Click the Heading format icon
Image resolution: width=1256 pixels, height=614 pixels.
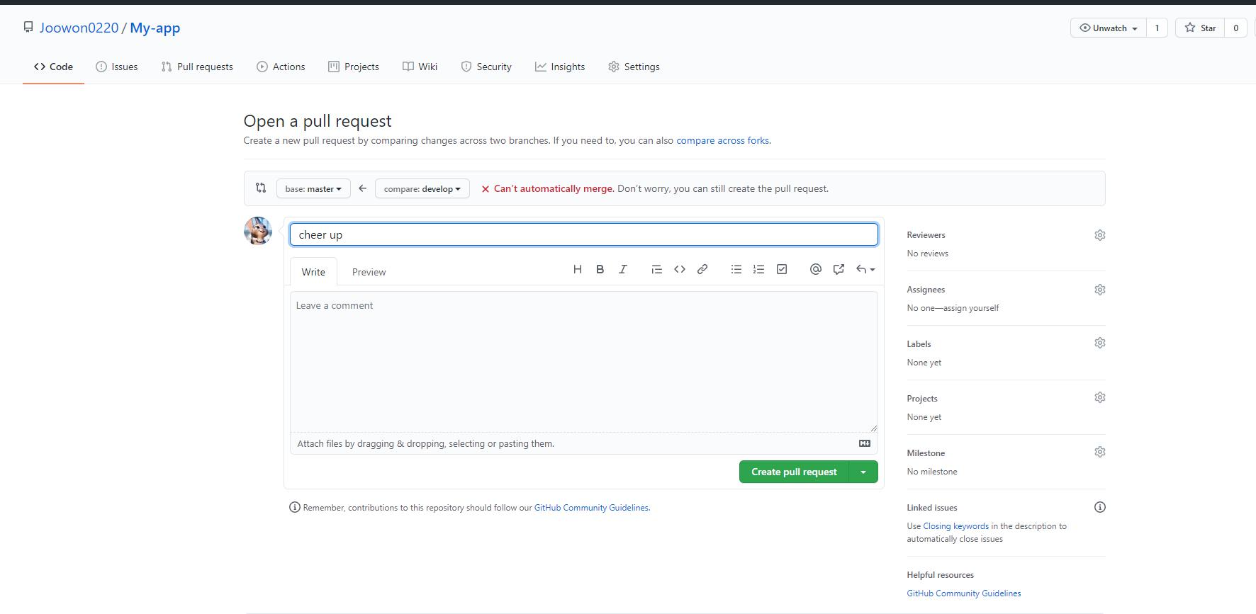pyautogui.click(x=578, y=269)
